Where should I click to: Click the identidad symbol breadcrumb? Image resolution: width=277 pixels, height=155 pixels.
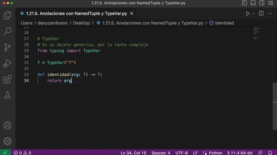click(224, 23)
